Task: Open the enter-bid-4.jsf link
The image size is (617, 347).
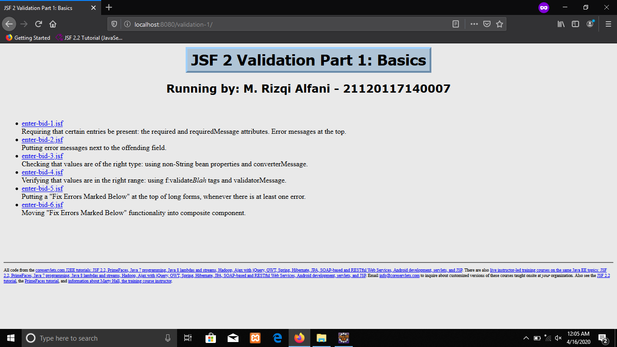Action: (42, 172)
